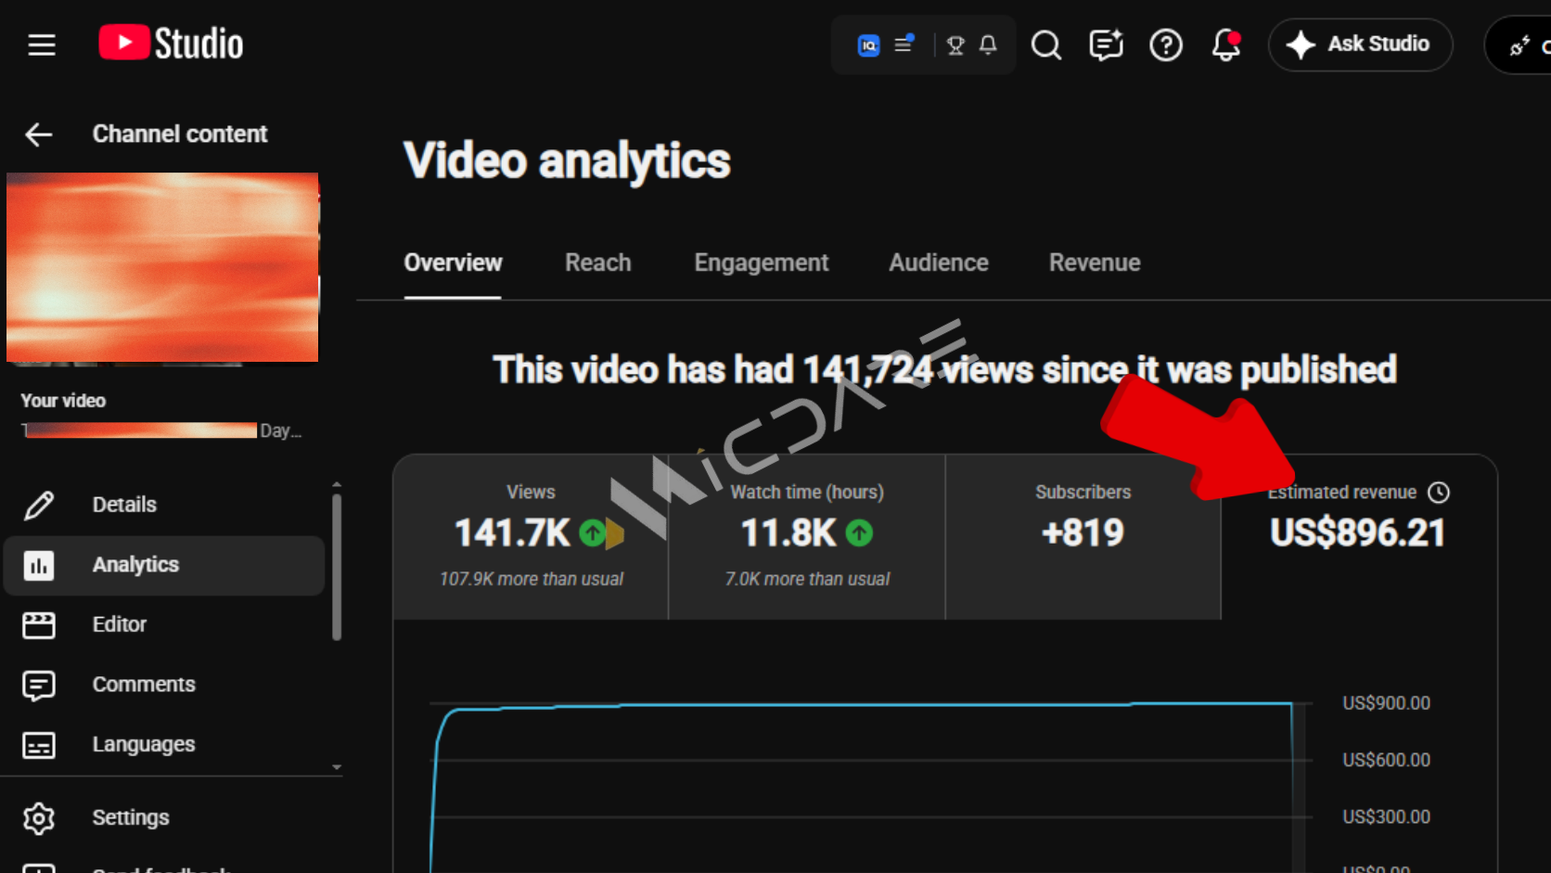Open Details in the sidebar
The width and height of the screenshot is (1551, 873).
pyautogui.click(x=163, y=505)
